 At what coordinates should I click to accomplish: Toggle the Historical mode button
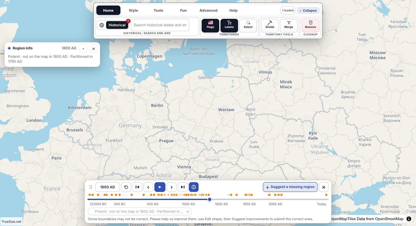[117, 25]
